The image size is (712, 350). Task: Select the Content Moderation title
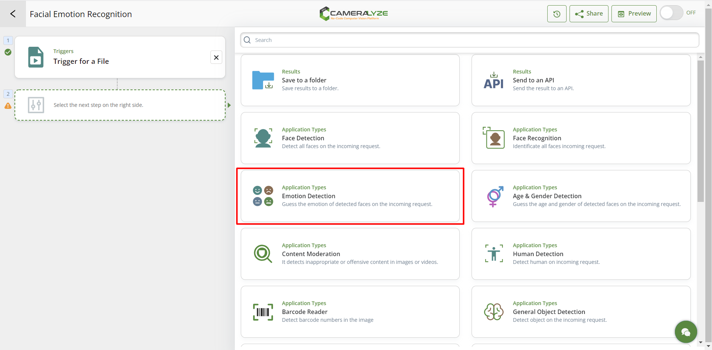tap(311, 254)
